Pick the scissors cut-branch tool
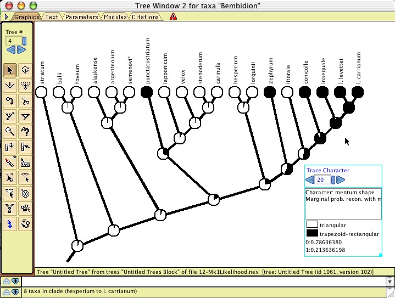The height and width of the screenshot is (298, 395). 25,100
